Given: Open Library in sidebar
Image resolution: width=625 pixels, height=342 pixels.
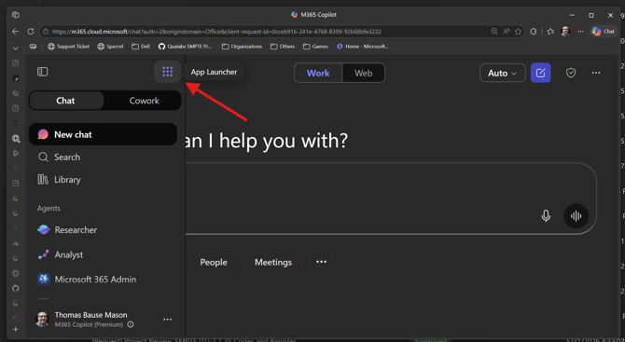Looking at the screenshot, I should [103, 180].
